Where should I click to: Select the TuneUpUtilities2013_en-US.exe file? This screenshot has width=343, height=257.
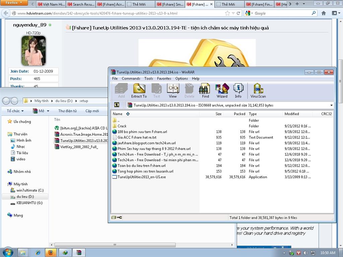[x=142, y=177]
